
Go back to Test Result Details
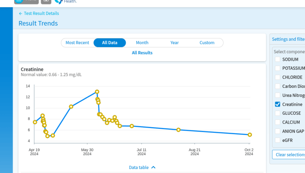(39, 13)
